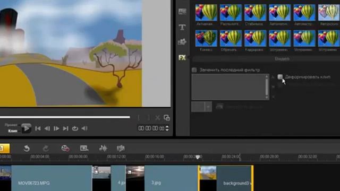Click the applied filters list box
Viewport: 340px width, 191px height.
tap(228, 87)
